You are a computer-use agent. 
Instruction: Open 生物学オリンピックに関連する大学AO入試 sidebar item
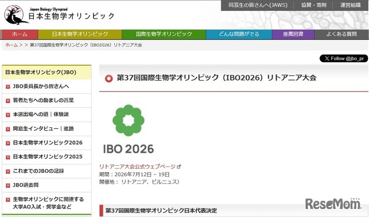click(47, 203)
